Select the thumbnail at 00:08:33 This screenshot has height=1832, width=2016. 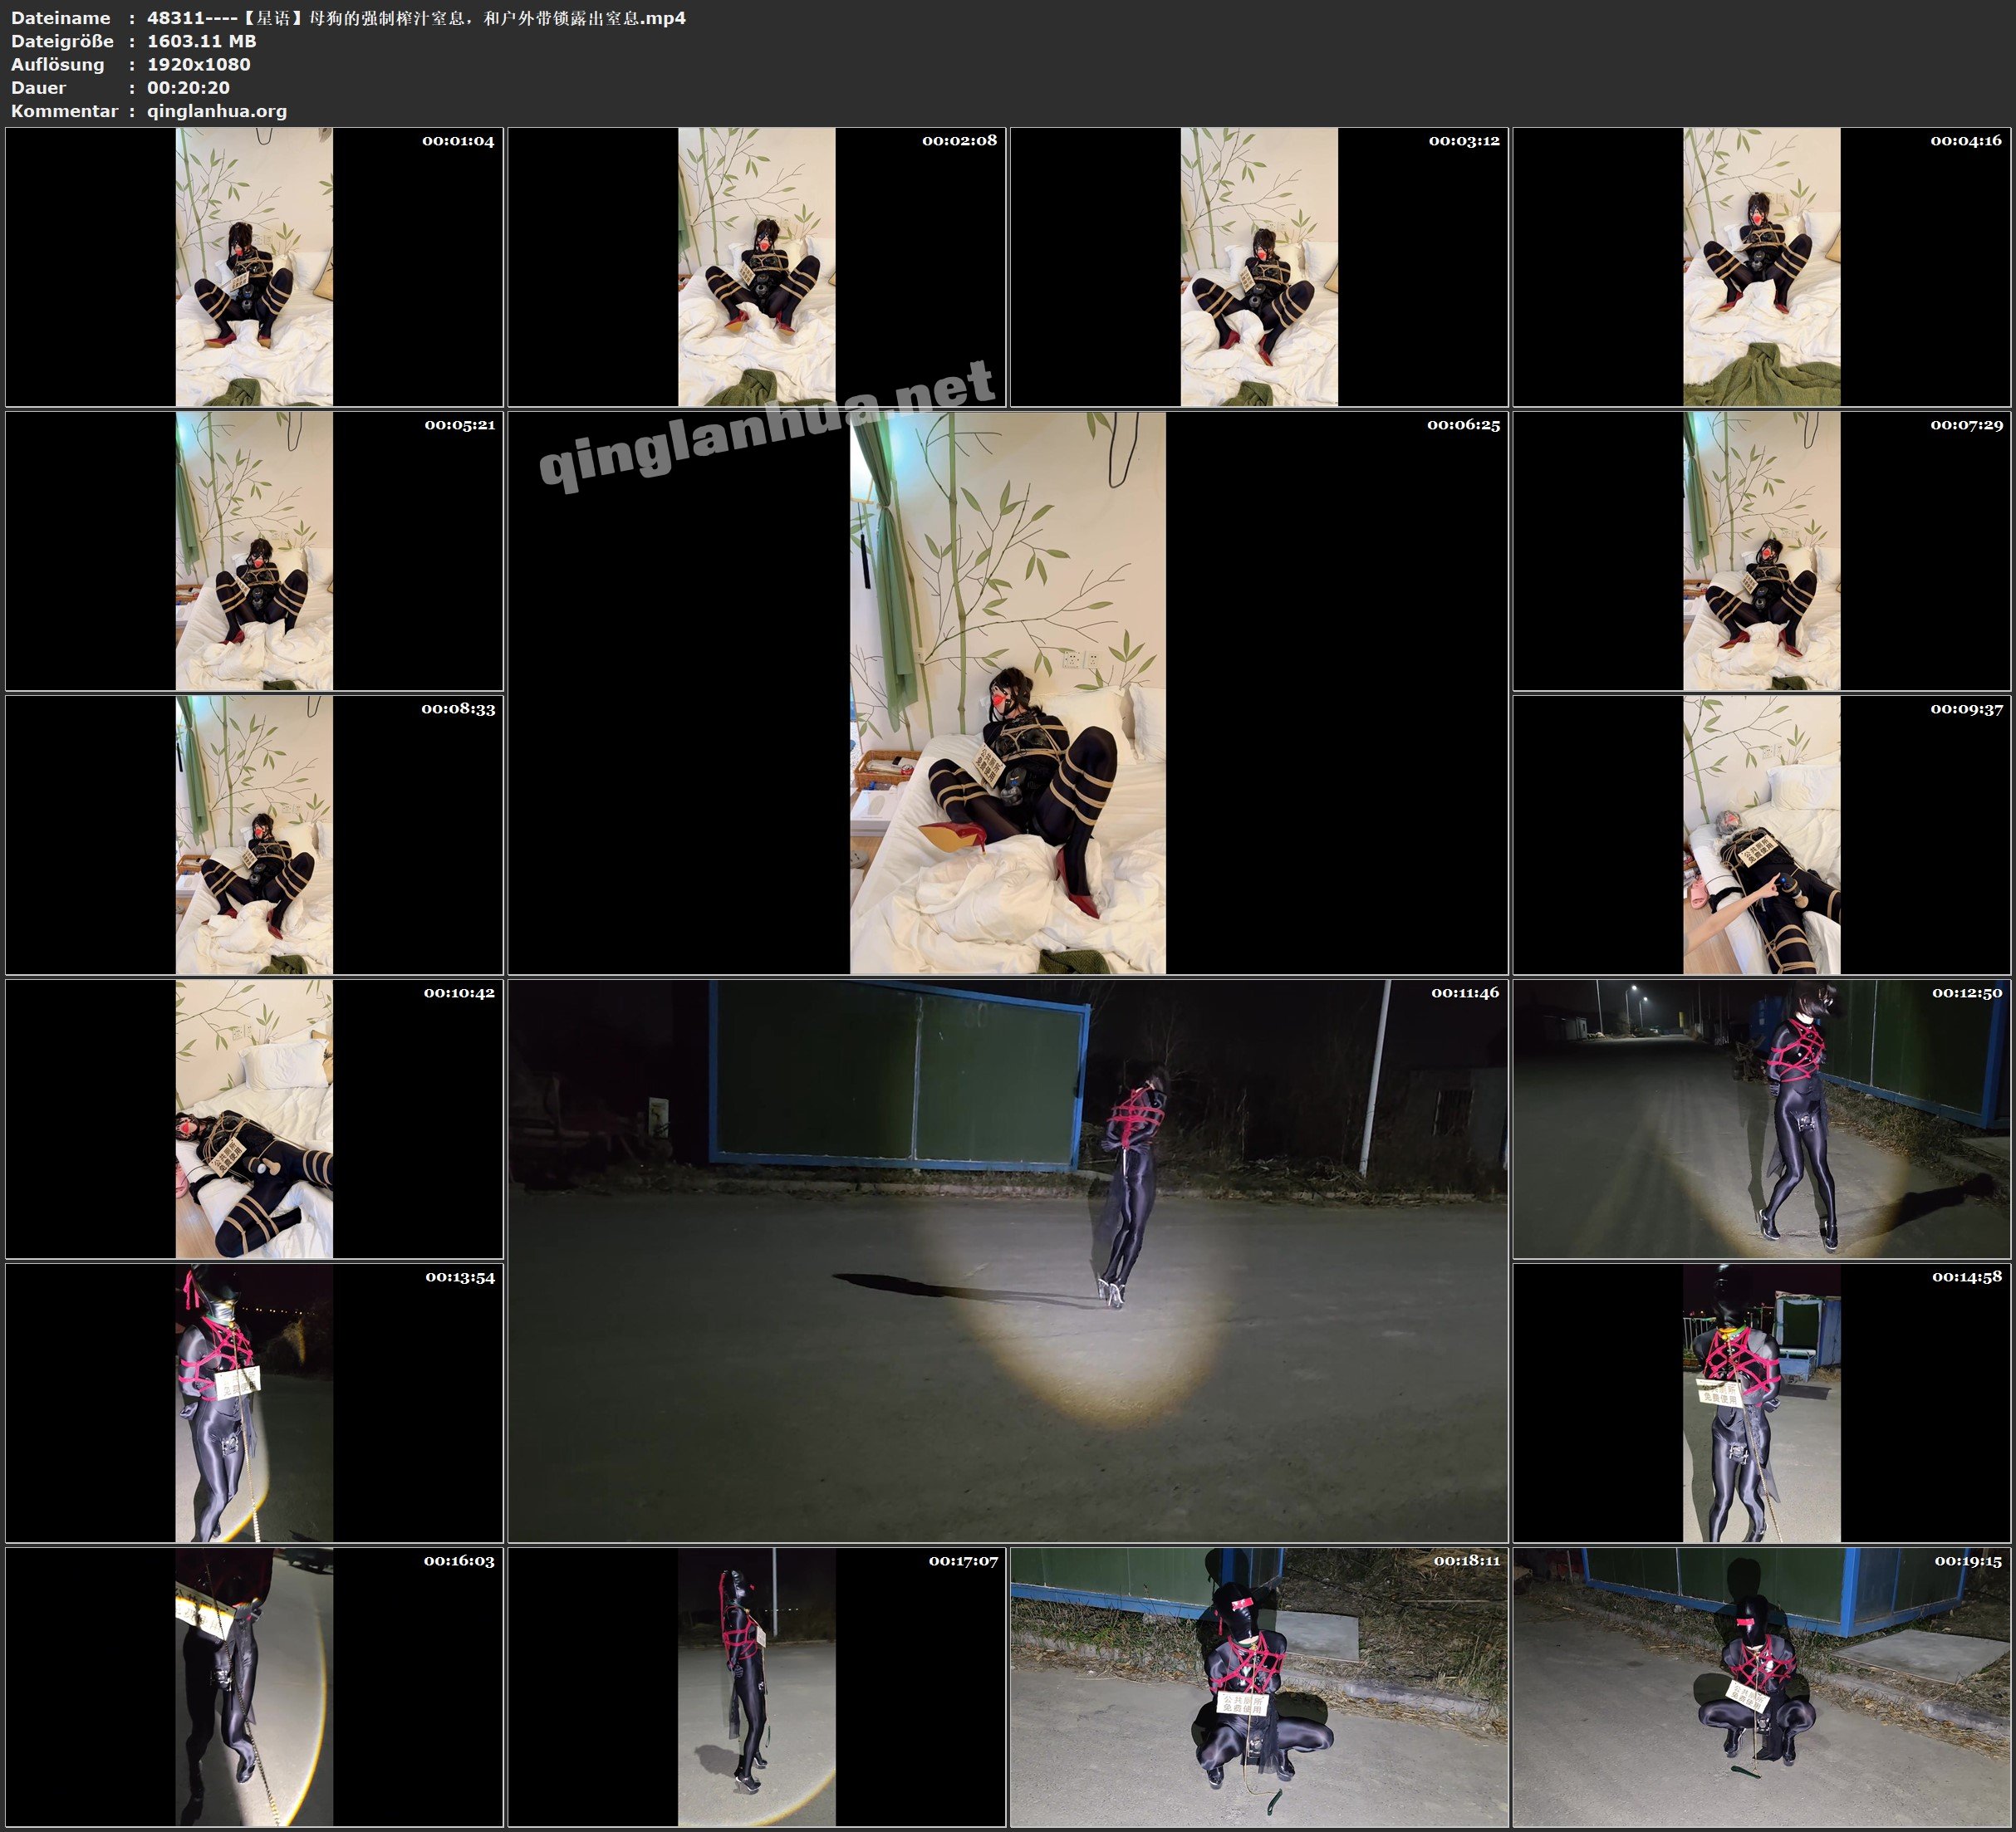point(254,834)
